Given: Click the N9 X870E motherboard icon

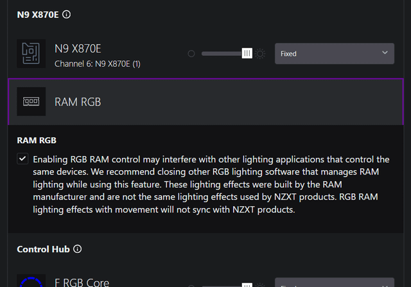Looking at the screenshot, I should (x=31, y=53).
